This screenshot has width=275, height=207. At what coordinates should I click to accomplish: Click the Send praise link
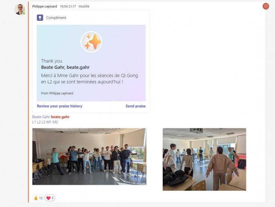pos(136,106)
